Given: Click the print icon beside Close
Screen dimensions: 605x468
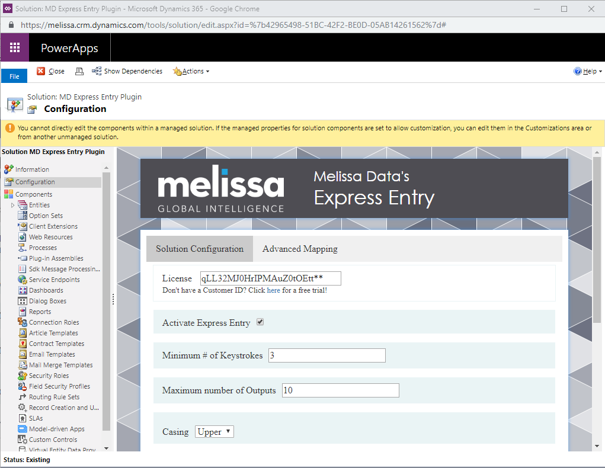Looking at the screenshot, I should pos(79,71).
